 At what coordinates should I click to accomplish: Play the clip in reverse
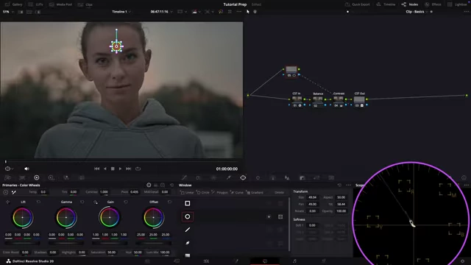(x=105, y=169)
